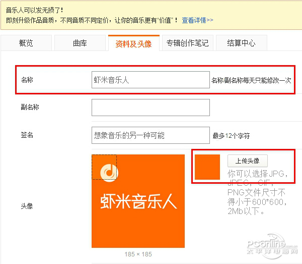Click the 签名 field label

point(27,135)
